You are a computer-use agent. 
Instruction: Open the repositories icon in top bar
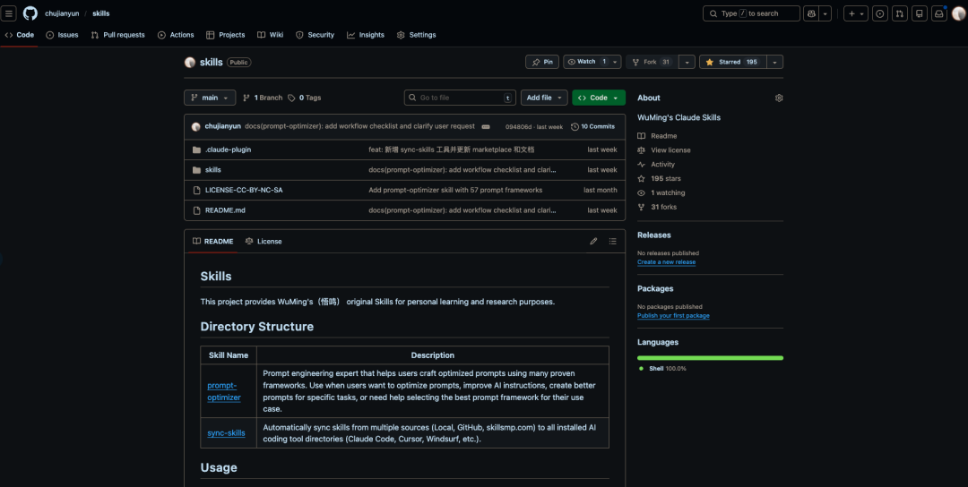pos(920,13)
